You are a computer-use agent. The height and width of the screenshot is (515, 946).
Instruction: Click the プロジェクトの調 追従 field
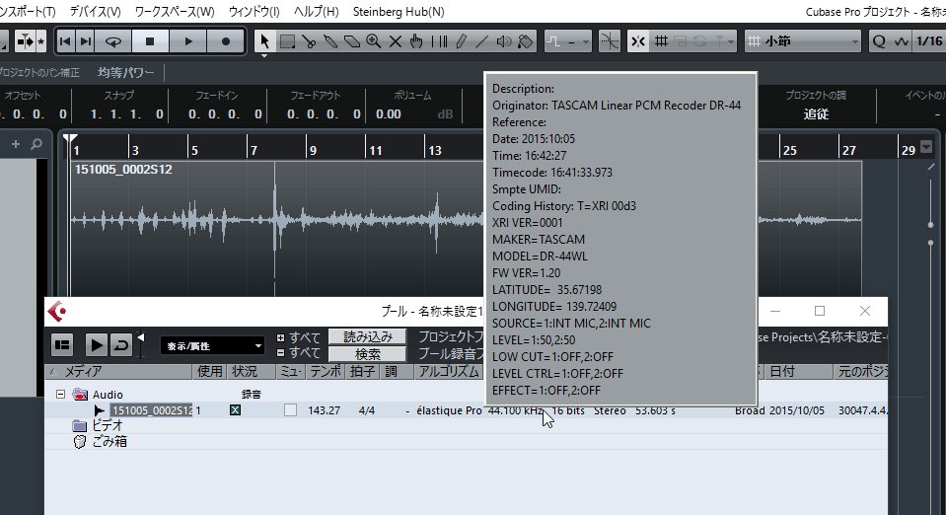pyautogui.click(x=816, y=113)
